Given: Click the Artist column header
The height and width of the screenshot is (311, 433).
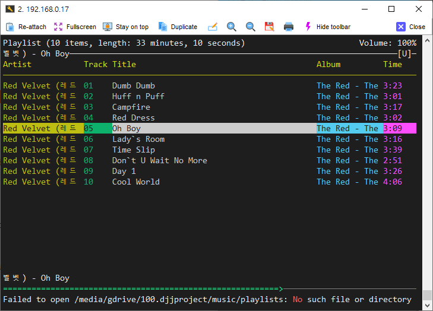Looking at the screenshot, I should (x=17, y=64).
